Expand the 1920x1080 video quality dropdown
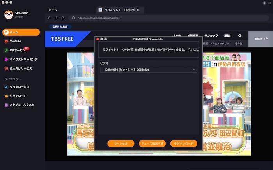The image size is (273, 170). (149, 70)
